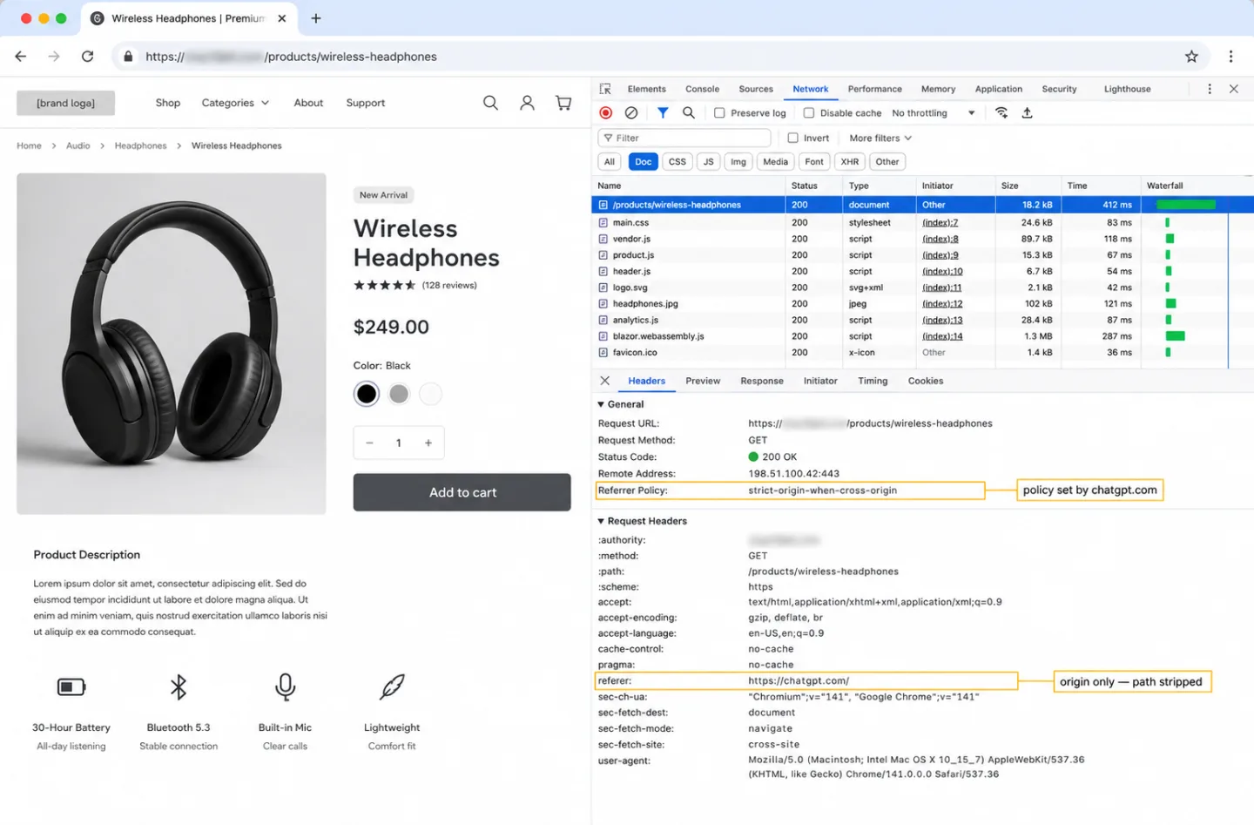Image resolution: width=1254 pixels, height=825 pixels.
Task: Switch to the Console panel tab
Action: point(703,89)
